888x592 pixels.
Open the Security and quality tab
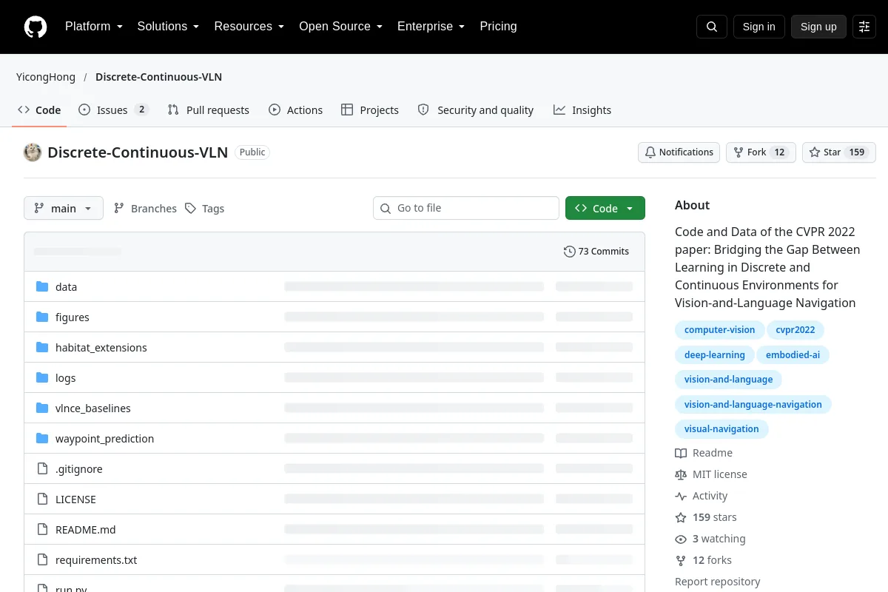tap(476, 110)
